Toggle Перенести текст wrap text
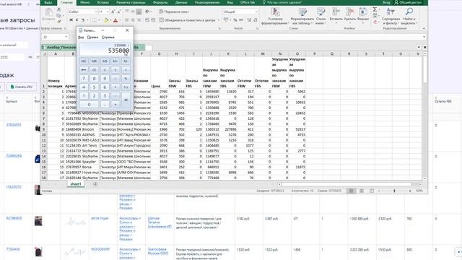This screenshot has width=462, height=260. point(174,12)
